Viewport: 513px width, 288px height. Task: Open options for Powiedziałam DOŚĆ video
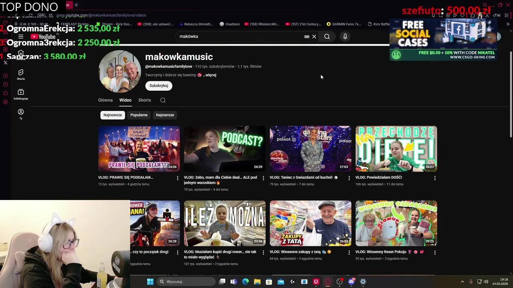coord(435,178)
